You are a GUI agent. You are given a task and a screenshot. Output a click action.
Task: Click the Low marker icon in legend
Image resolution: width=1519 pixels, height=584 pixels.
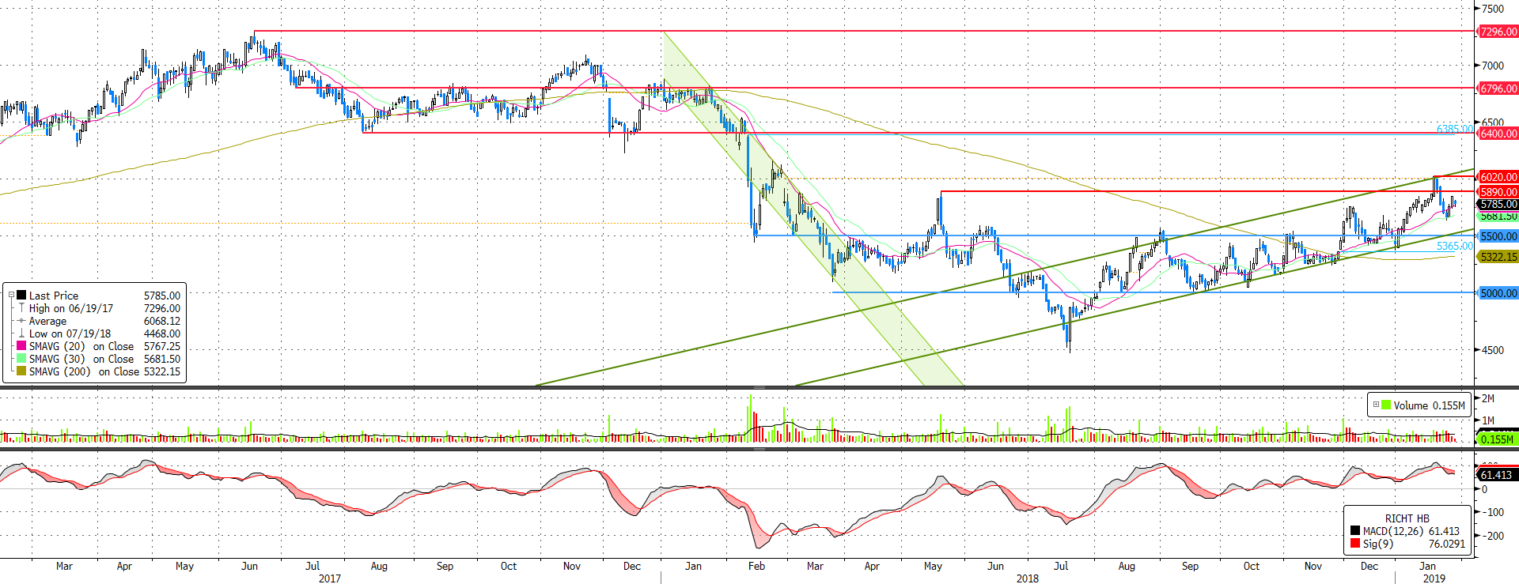click(21, 333)
